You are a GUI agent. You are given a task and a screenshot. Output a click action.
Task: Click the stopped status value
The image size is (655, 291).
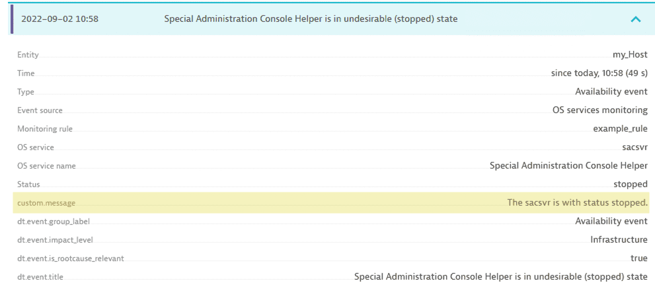click(631, 185)
